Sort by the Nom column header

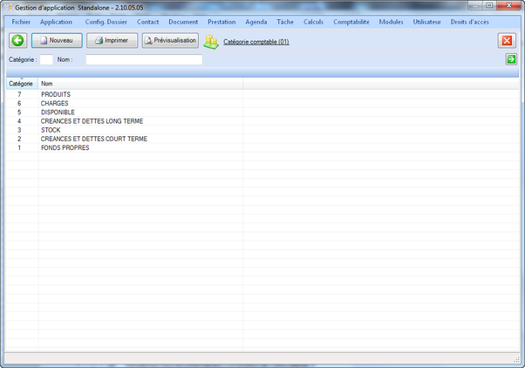click(140, 84)
